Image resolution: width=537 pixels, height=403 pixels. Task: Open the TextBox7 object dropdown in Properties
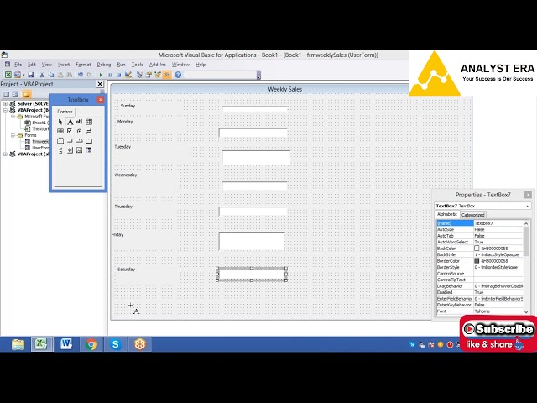click(x=528, y=206)
